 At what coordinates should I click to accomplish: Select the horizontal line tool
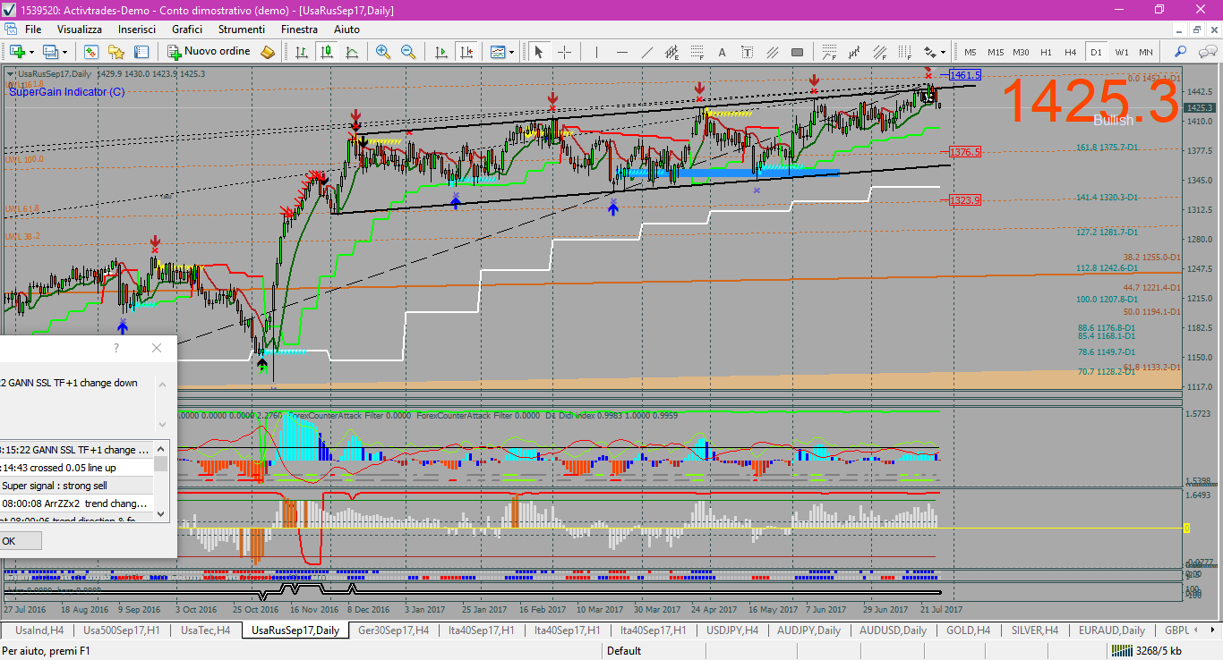click(x=621, y=52)
